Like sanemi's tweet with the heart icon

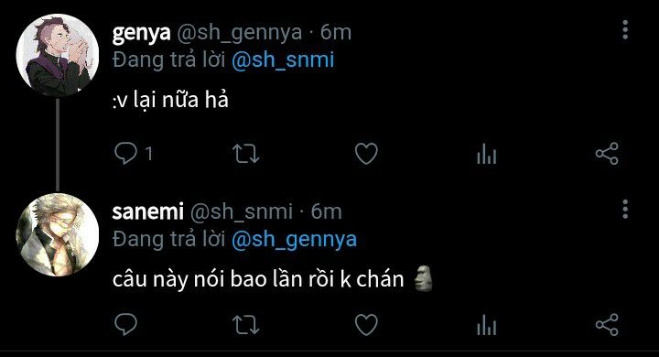pos(366,325)
